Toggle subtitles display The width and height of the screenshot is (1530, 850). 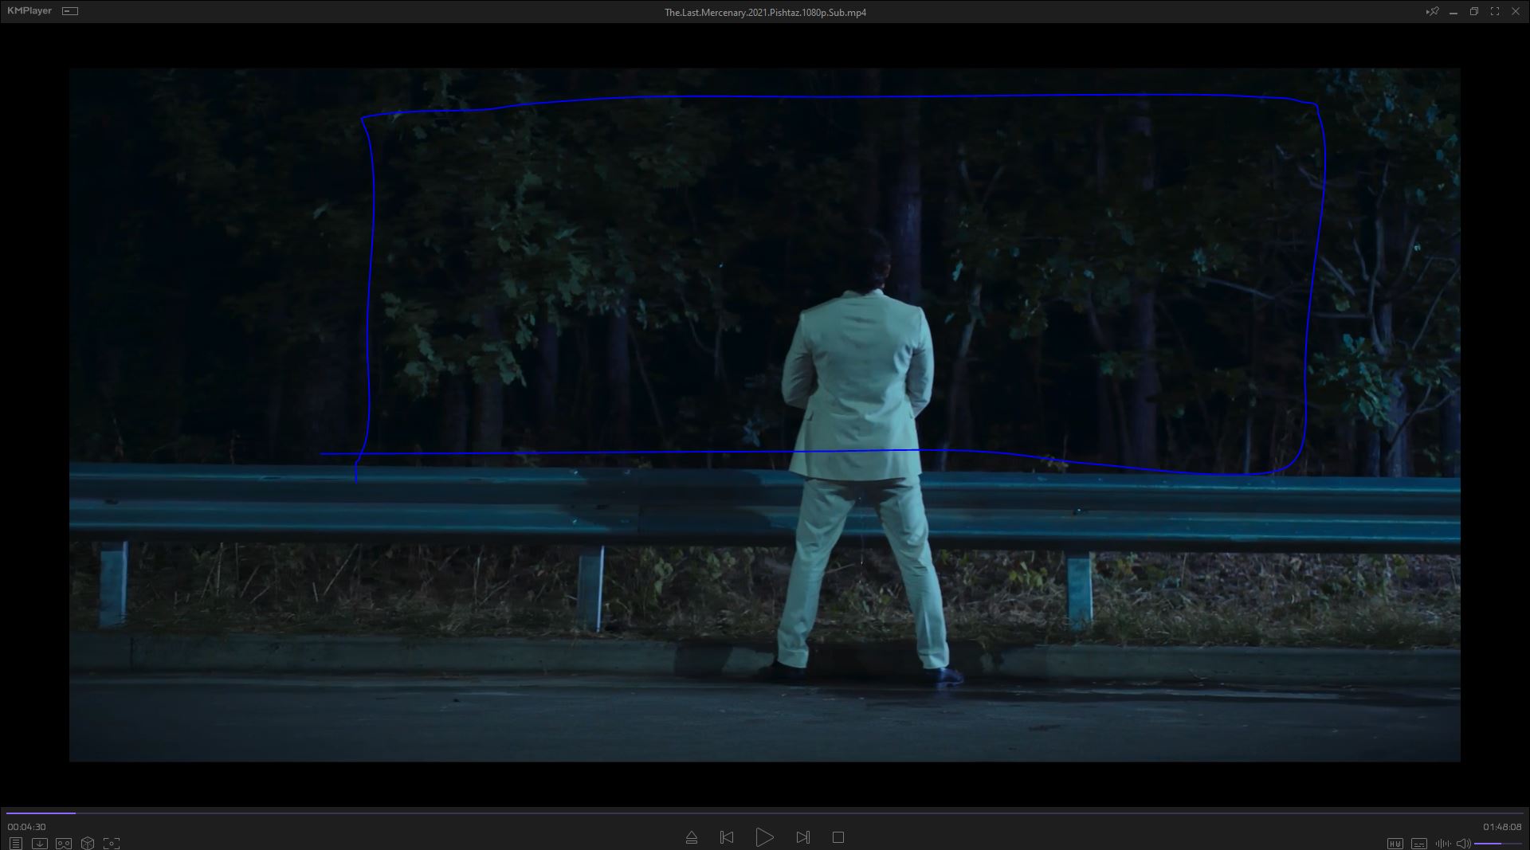[x=1418, y=843]
